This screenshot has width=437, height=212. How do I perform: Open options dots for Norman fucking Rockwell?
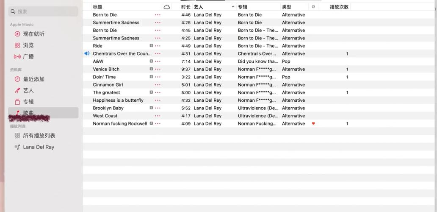(158, 124)
